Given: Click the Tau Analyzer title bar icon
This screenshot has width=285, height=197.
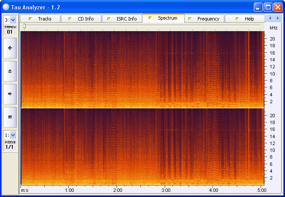Looking at the screenshot, I should coord(6,7).
